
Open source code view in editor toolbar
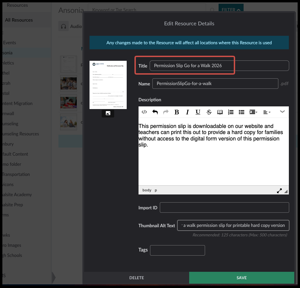[144, 112]
